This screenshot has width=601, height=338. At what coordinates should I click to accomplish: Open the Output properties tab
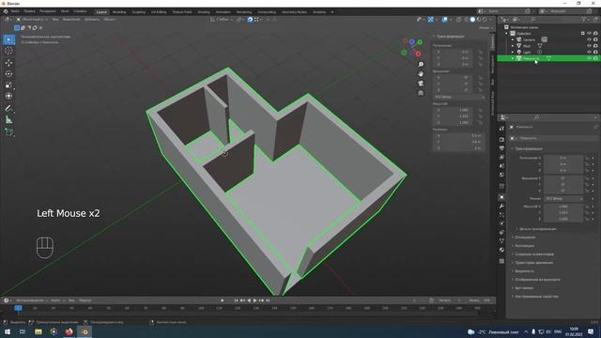click(x=501, y=148)
